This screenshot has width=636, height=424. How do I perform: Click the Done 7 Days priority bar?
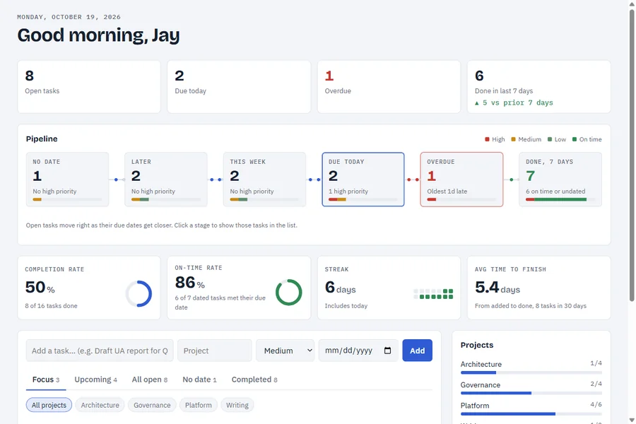click(x=560, y=199)
